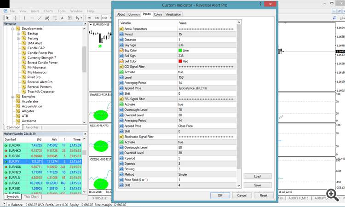
Task: Choose the text 'A' drawing tool
Action: click(x=62, y=18)
